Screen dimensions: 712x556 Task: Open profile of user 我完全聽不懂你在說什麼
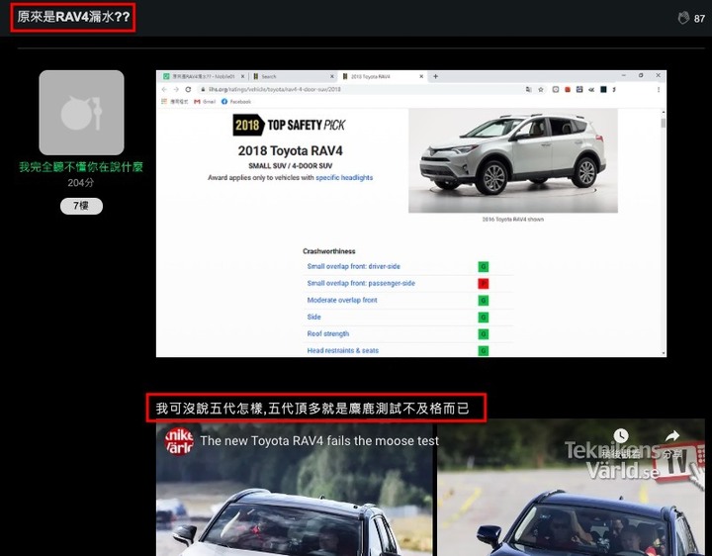81,167
